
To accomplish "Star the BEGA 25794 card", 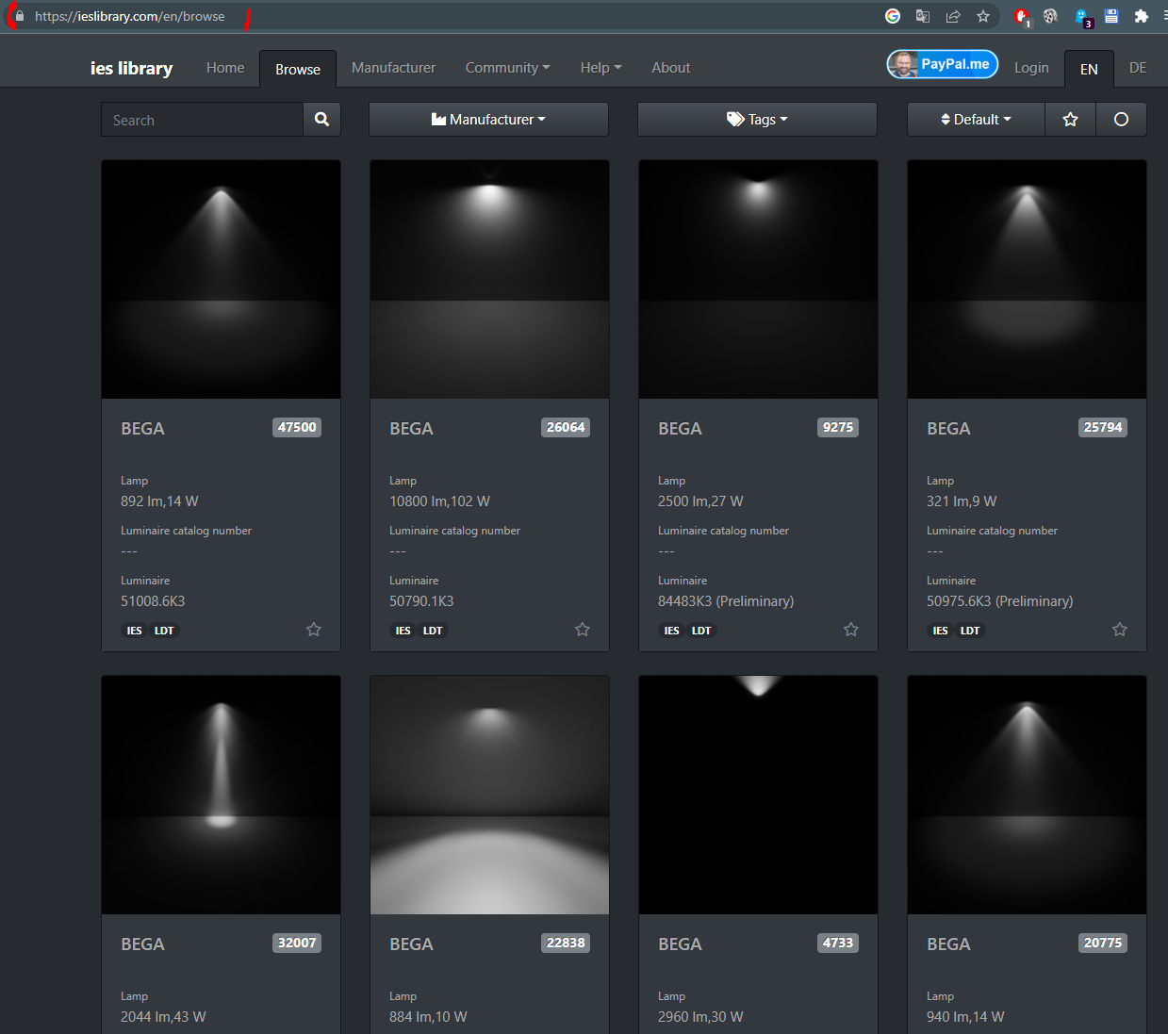I will tap(1120, 630).
